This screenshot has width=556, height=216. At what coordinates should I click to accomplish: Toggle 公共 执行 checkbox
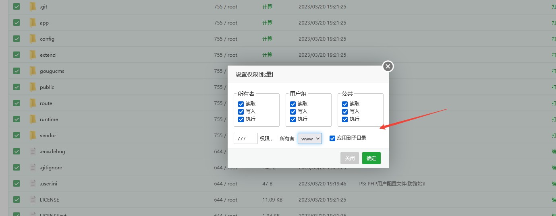(x=345, y=119)
